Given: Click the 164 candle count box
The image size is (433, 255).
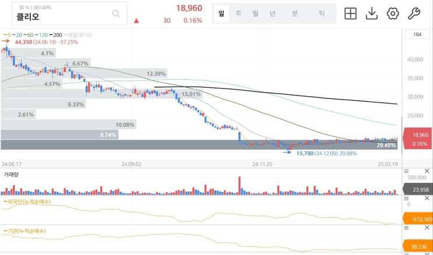Looking at the screenshot, I should click(x=417, y=34).
